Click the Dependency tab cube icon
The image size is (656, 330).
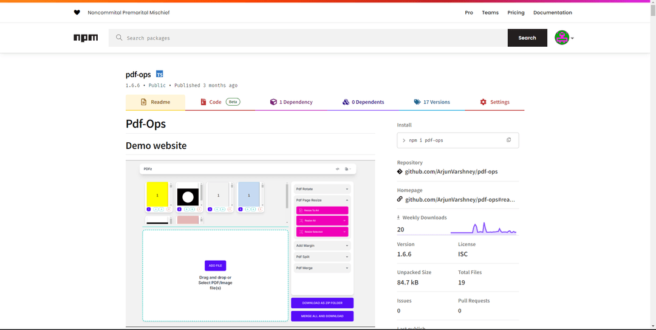coord(273,102)
